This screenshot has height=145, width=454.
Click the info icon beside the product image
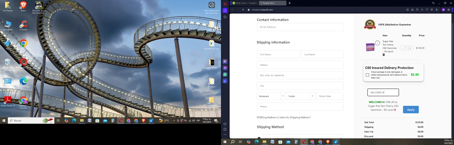pos(377,43)
